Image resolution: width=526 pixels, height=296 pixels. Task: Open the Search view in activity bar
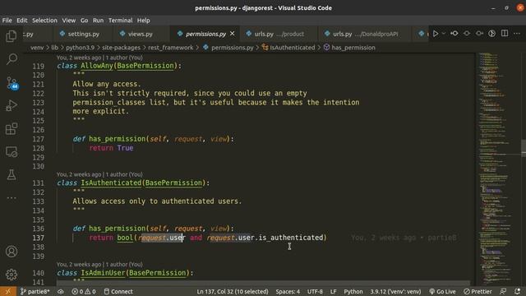pos(12,59)
